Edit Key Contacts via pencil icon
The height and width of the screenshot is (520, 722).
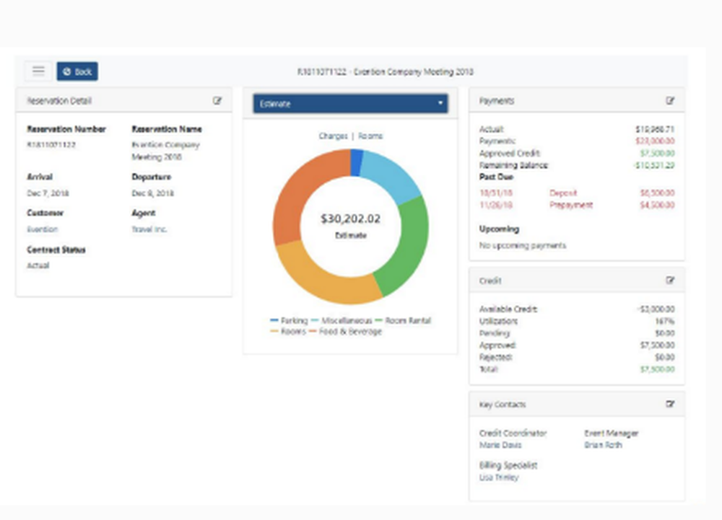[x=670, y=404]
